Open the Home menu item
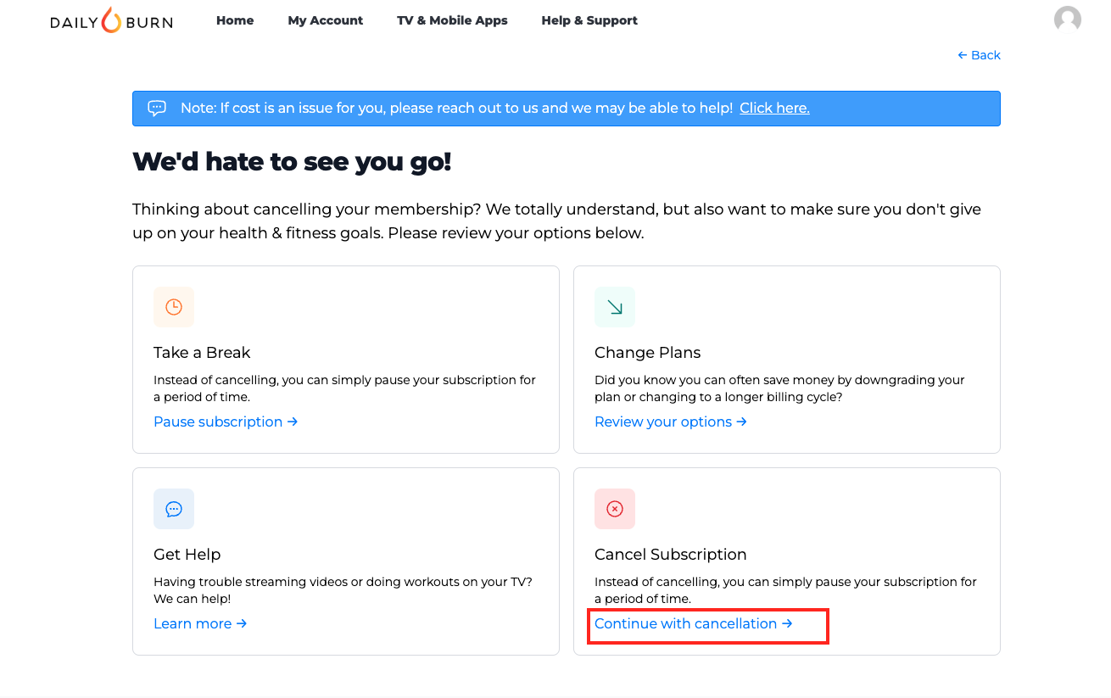 (235, 20)
